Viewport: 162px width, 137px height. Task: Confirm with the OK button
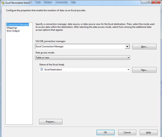point(105,132)
